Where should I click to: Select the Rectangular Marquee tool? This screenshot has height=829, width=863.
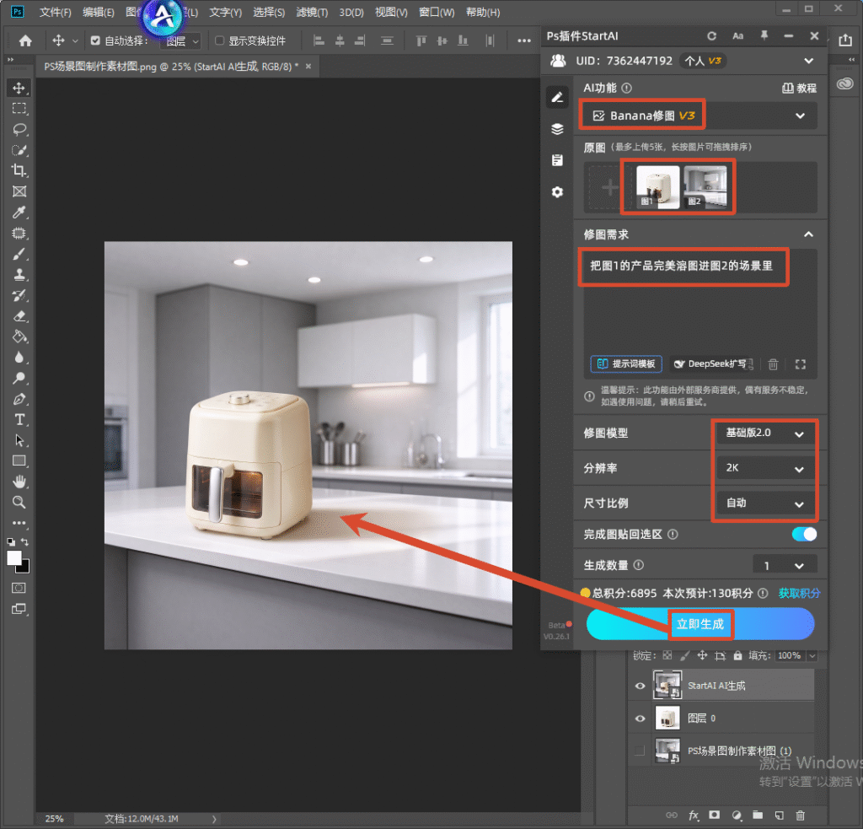point(19,109)
